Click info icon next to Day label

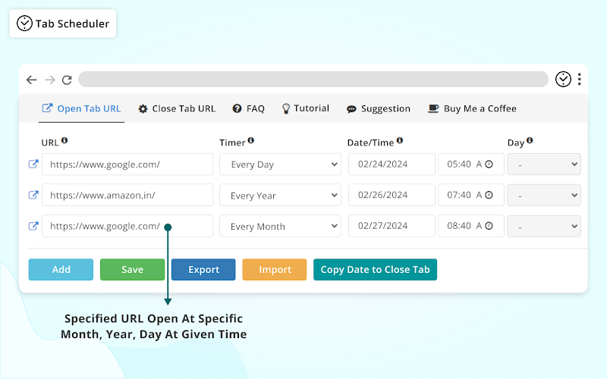(x=530, y=141)
